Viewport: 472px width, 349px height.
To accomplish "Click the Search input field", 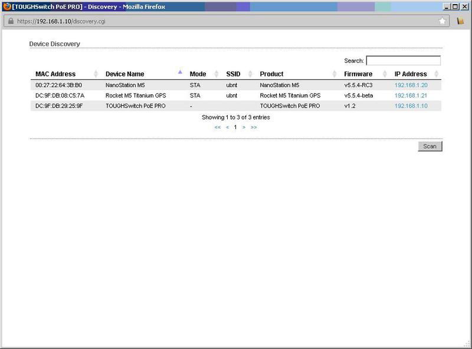I will 404,61.
